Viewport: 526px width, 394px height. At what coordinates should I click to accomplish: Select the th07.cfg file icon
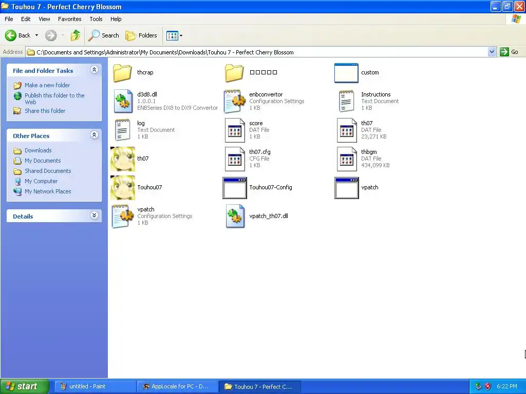click(x=234, y=159)
